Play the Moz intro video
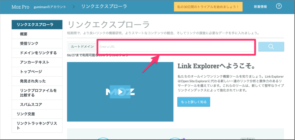Viewport: 295px width, 140px height. pos(120,92)
